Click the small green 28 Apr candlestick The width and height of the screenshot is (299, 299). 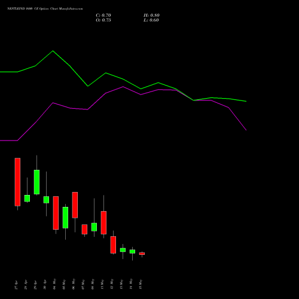click(27, 199)
